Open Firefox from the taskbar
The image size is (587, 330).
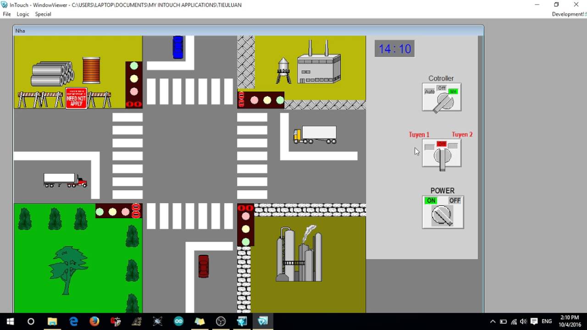click(x=94, y=321)
